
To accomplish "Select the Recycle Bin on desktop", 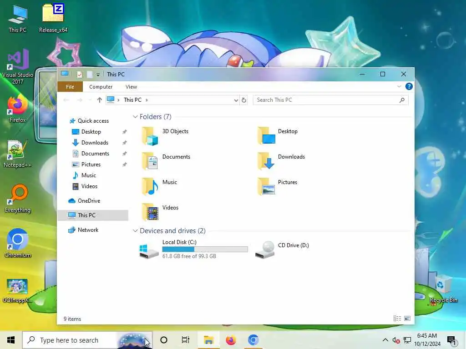I will click(x=443, y=289).
